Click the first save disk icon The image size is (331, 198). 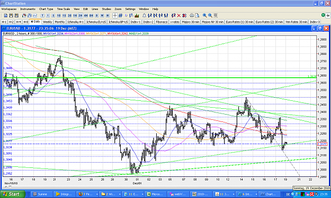click(11, 15)
